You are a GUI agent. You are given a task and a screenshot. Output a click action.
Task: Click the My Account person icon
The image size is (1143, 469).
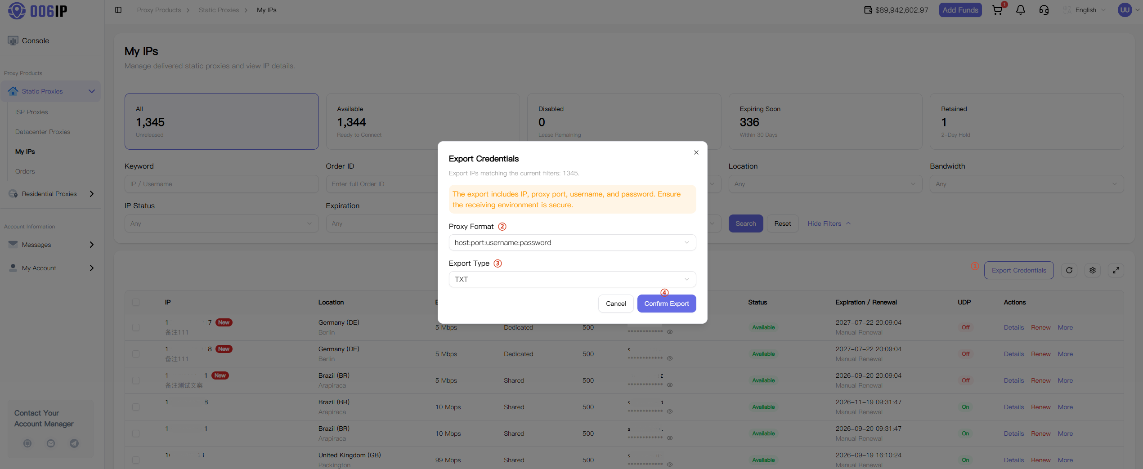point(13,268)
